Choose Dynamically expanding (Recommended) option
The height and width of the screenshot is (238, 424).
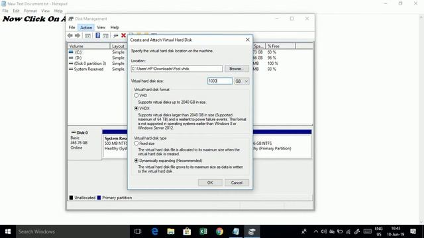136,161
